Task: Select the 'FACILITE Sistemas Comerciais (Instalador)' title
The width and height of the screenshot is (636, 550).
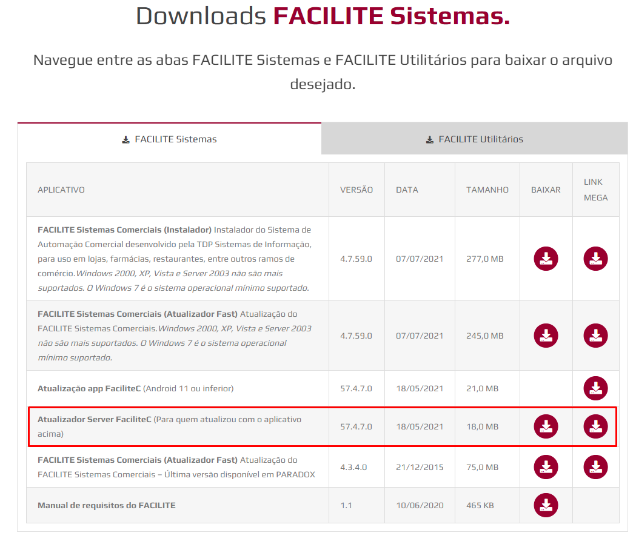Action: 124,230
